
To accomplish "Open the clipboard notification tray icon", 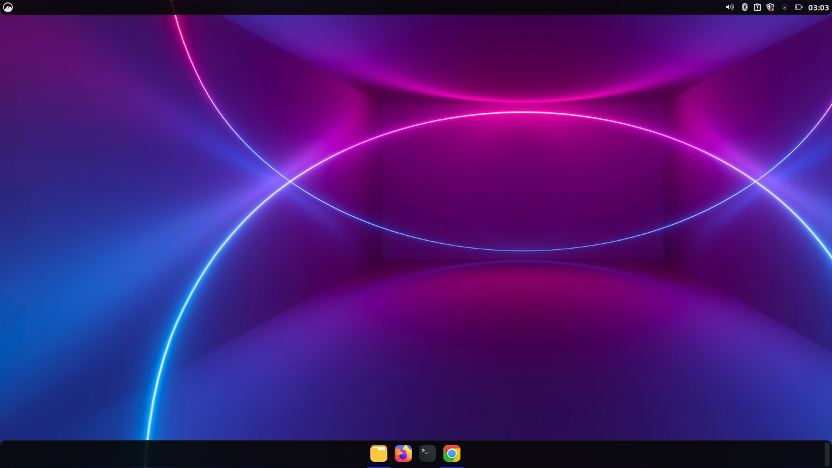I will click(x=757, y=7).
